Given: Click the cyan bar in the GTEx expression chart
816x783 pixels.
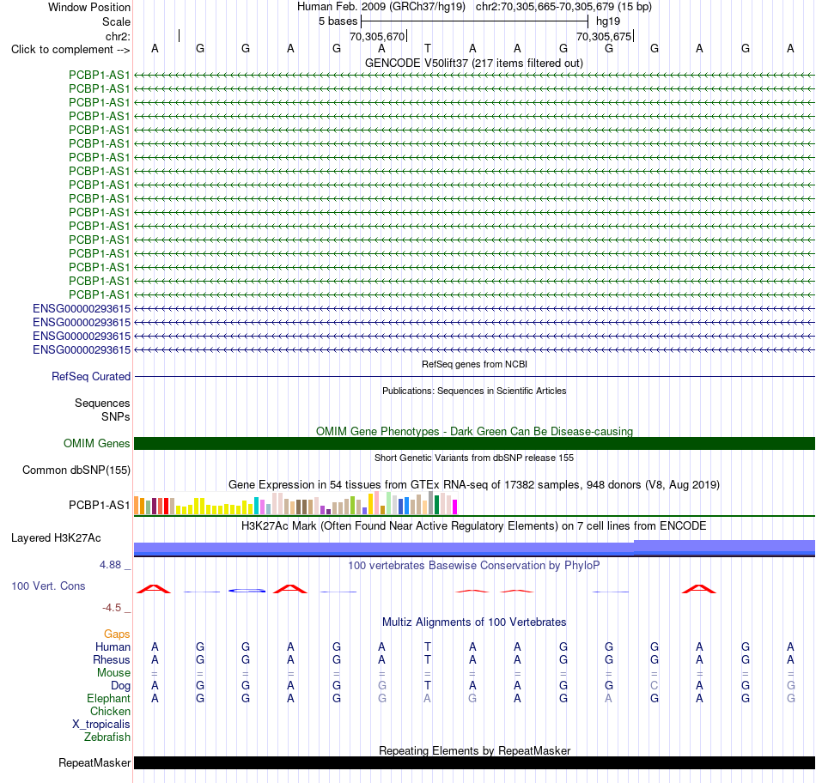Looking at the screenshot, I should pyautogui.click(x=256, y=506).
